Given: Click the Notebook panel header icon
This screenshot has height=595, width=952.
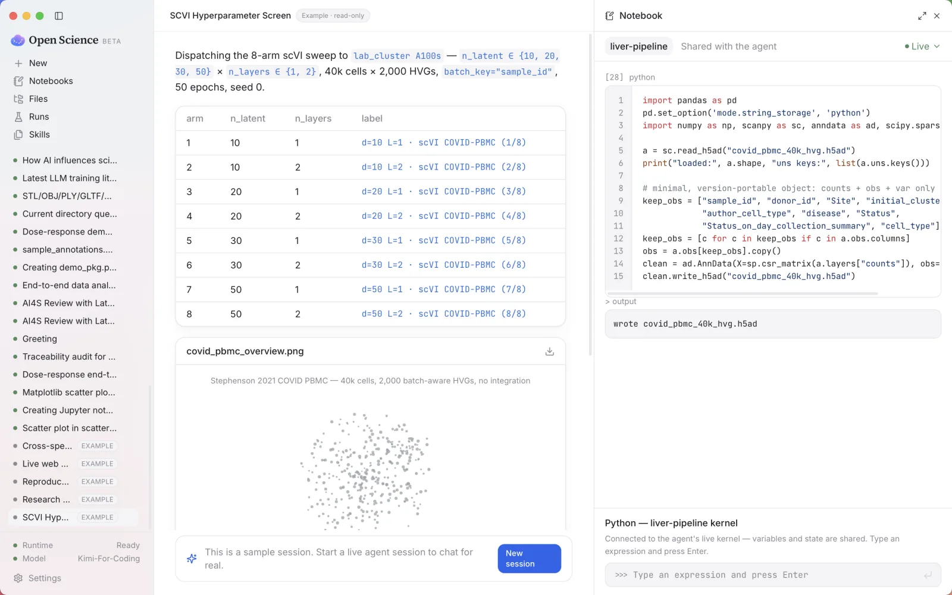Looking at the screenshot, I should 609,16.
